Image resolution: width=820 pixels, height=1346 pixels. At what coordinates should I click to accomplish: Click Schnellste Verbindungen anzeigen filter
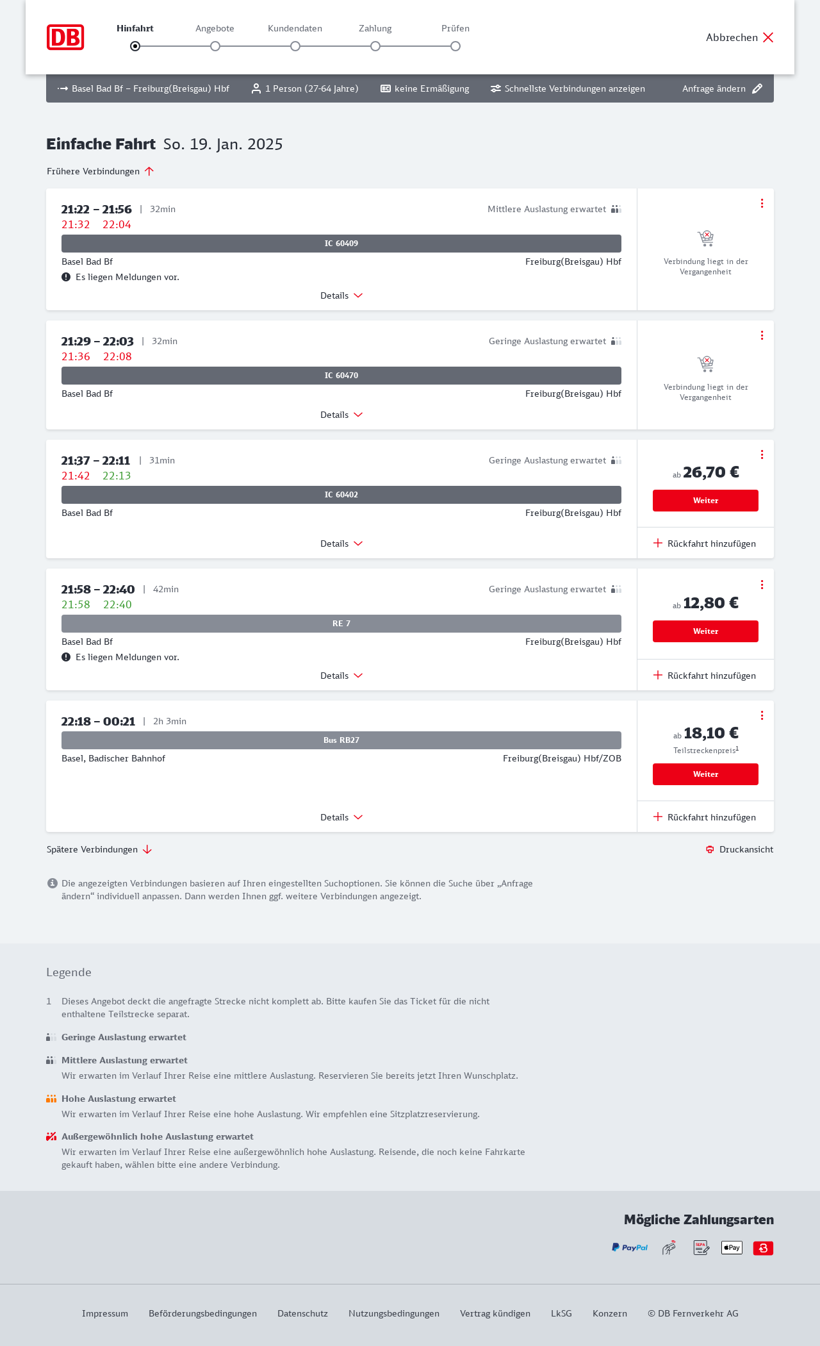[x=568, y=88]
